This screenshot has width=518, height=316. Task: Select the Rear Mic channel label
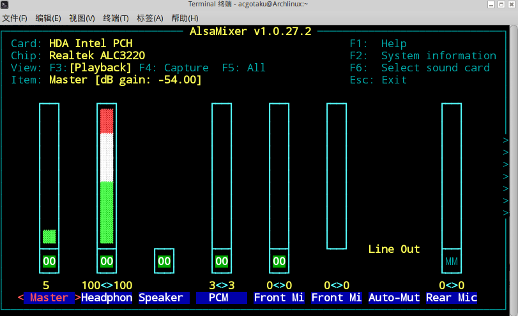pyautogui.click(x=452, y=298)
